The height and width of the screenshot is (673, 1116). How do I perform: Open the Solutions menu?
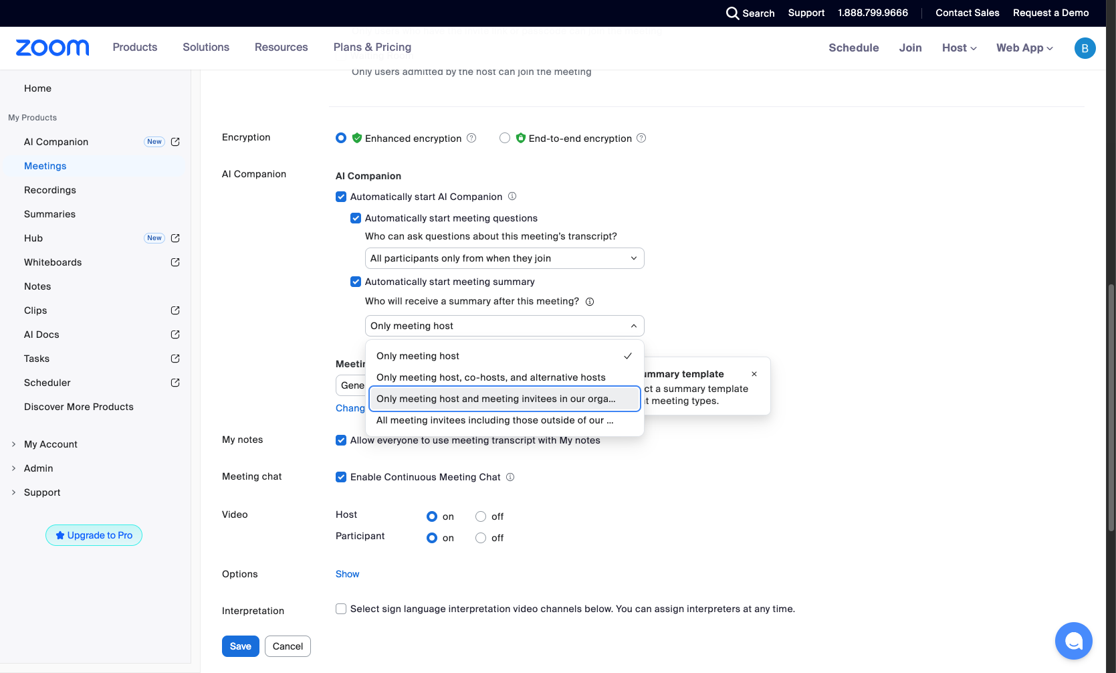[206, 47]
